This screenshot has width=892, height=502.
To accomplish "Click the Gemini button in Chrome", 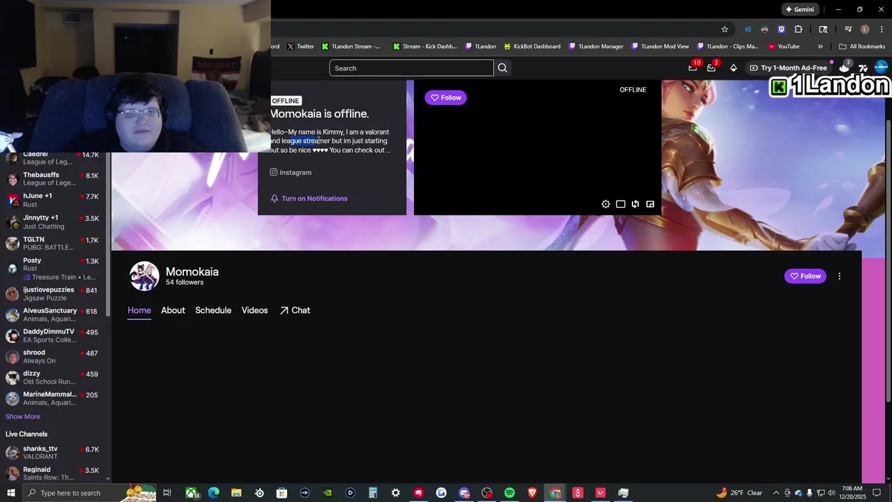I will click(799, 10).
